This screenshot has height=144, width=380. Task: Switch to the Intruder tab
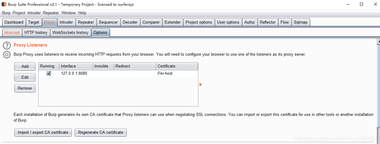pyautogui.click(x=66, y=22)
